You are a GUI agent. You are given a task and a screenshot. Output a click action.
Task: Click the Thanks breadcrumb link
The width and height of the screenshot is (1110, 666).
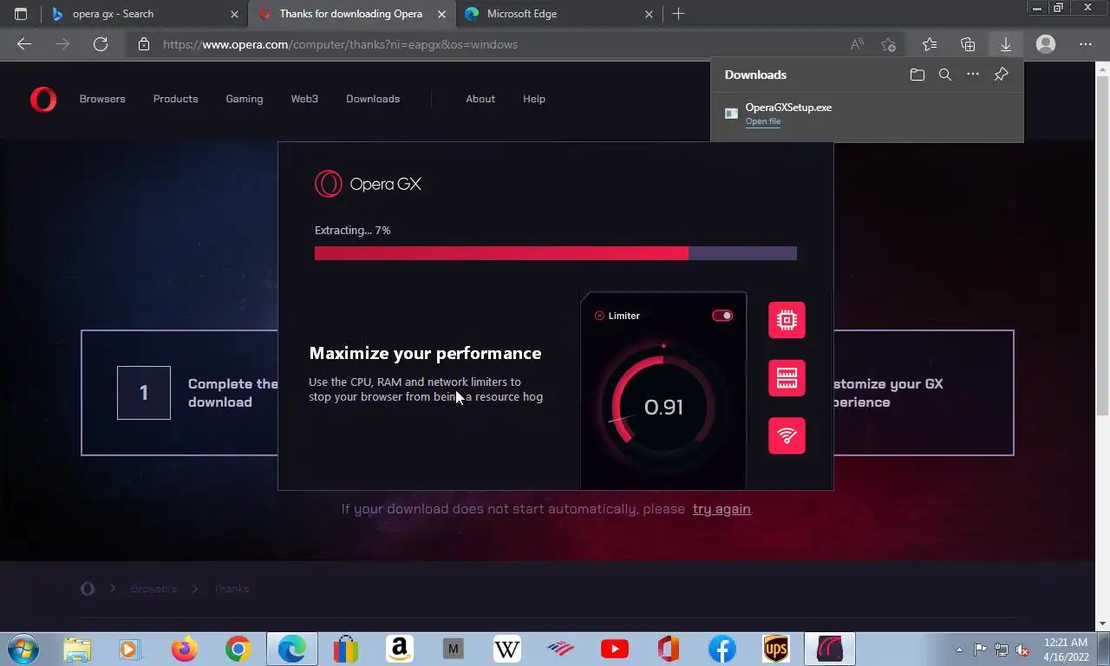[232, 589]
